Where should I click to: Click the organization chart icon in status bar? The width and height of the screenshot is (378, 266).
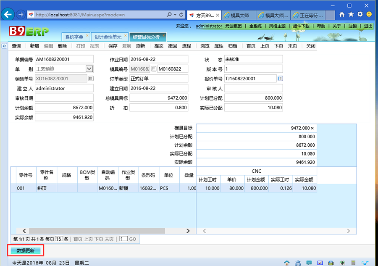298,263
